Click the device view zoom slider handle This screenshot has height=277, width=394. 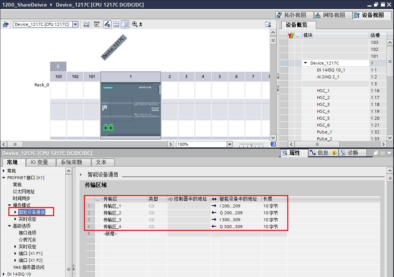pyautogui.click(x=251, y=145)
